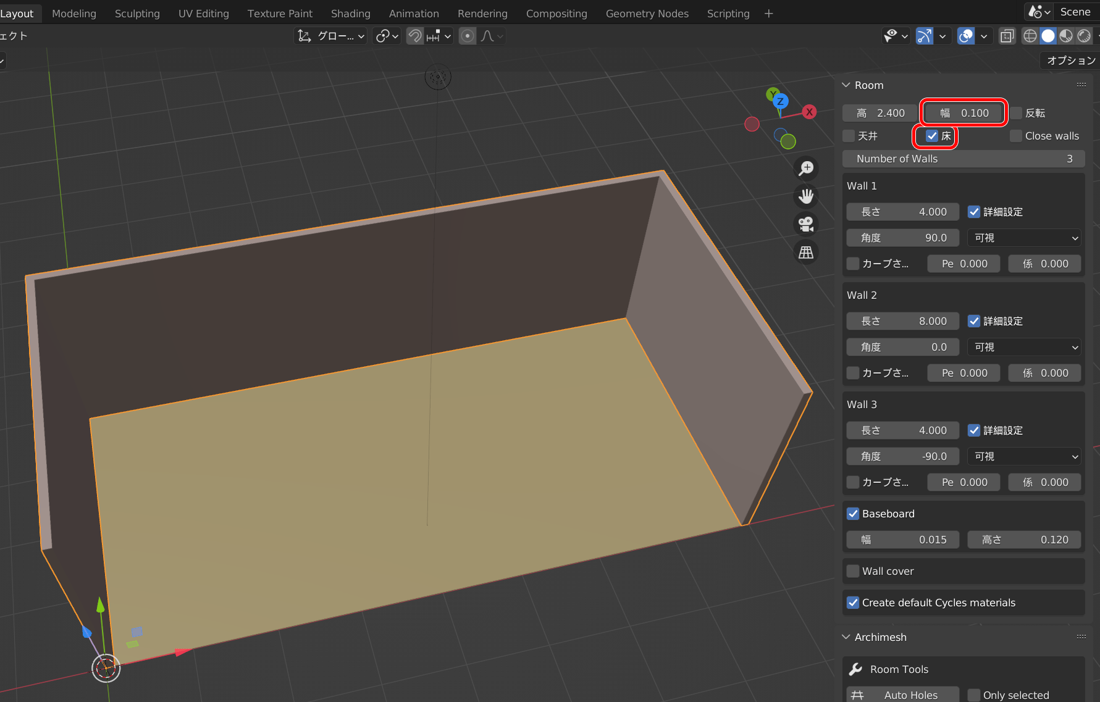Uncheck the 床 floor checkbox
This screenshot has width=1100, height=702.
(932, 136)
